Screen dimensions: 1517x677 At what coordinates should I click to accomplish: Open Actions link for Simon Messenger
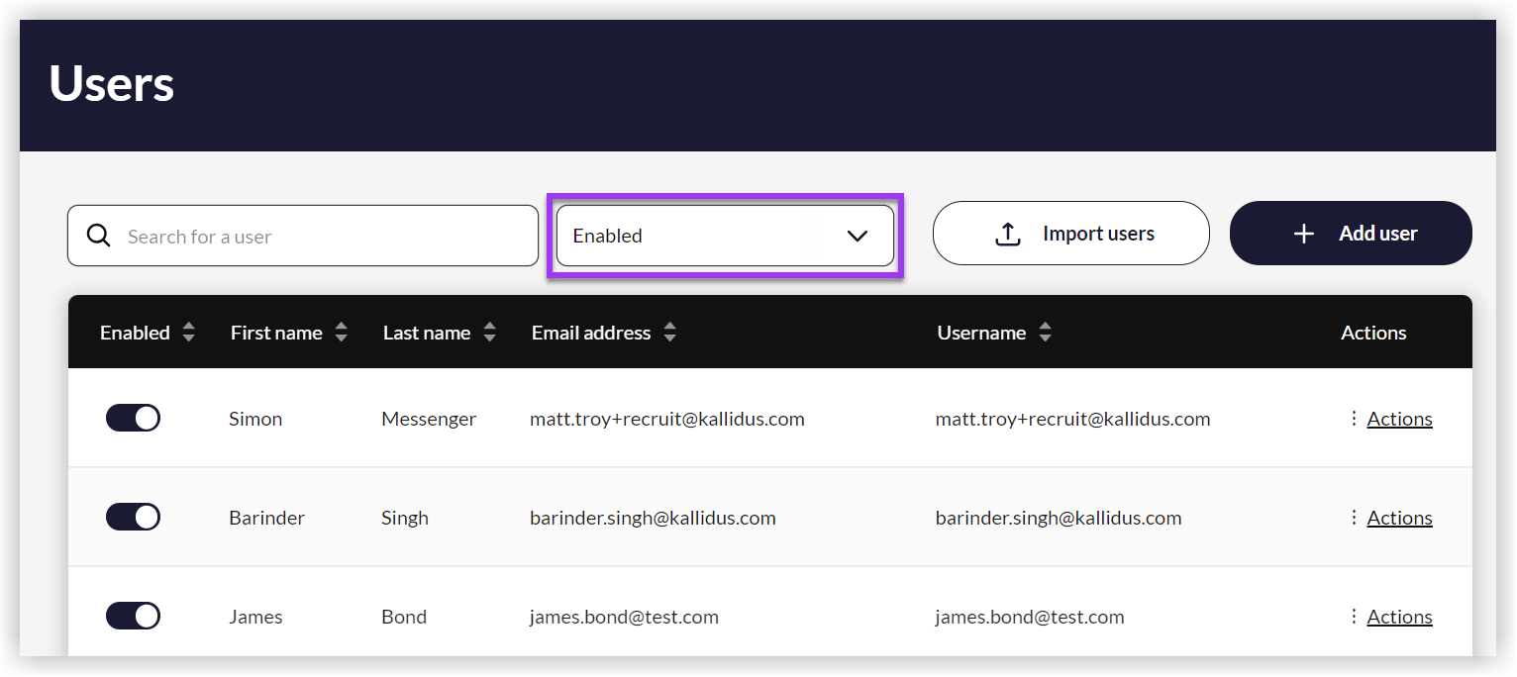(1398, 419)
